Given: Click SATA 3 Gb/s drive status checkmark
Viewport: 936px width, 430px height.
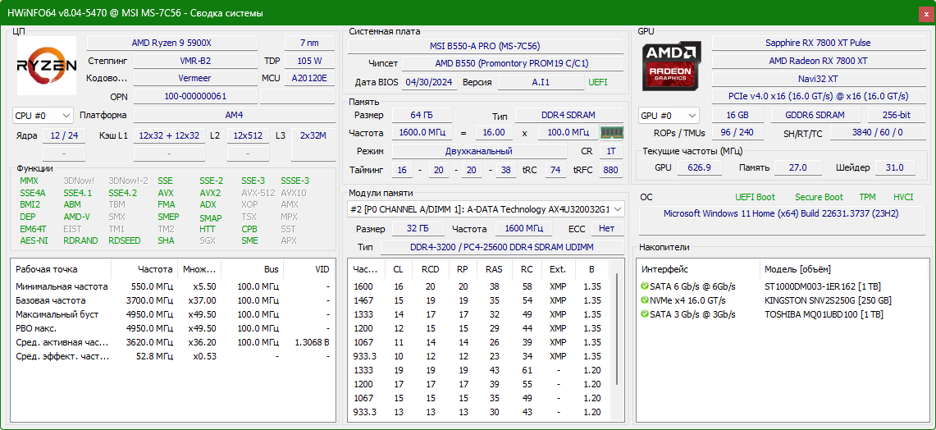Looking at the screenshot, I should pyautogui.click(x=644, y=314).
